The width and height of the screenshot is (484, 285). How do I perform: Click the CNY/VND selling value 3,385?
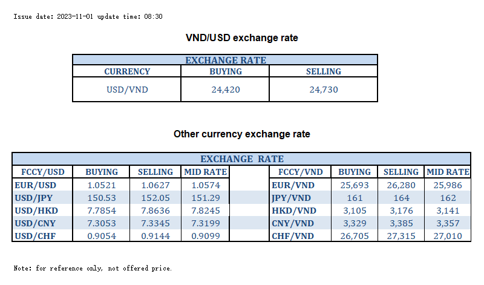pyautogui.click(x=401, y=223)
